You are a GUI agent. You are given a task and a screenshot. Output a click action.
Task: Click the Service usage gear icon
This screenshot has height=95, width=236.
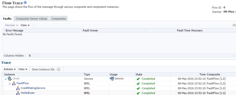(112, 78)
